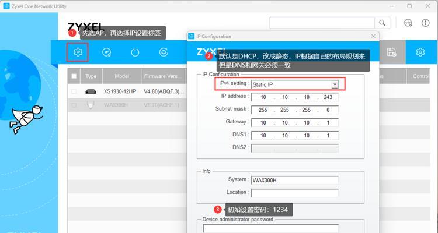Viewport: 438px width, 233px height.
Task: Click Gateway first octet field
Action: coord(263,123)
